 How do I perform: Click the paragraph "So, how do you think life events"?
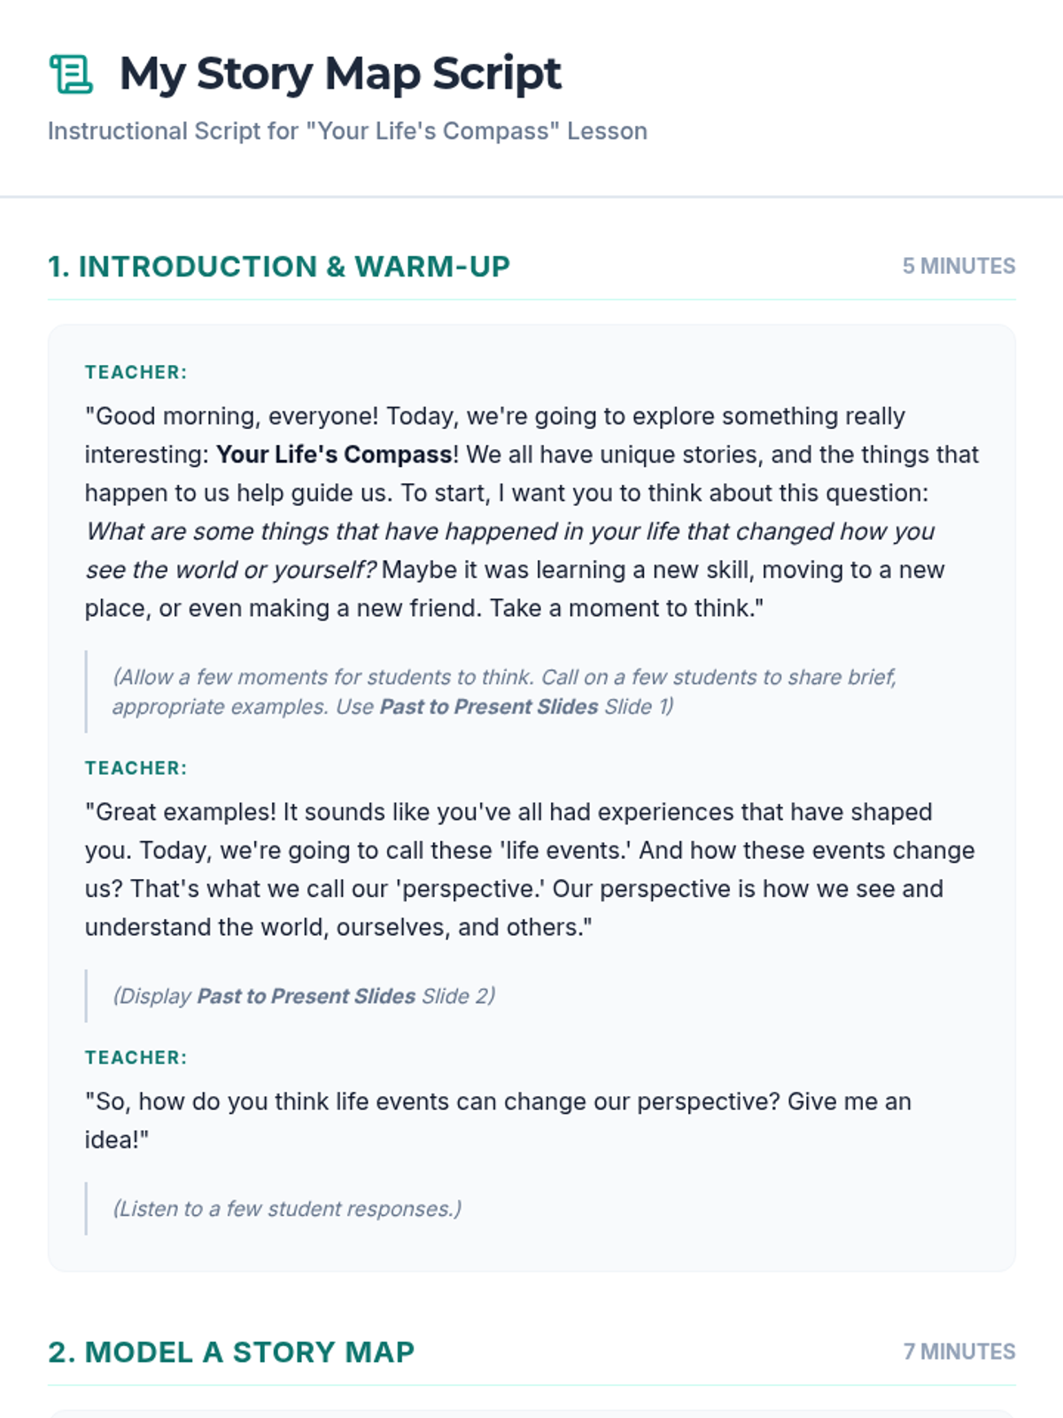point(497,1102)
